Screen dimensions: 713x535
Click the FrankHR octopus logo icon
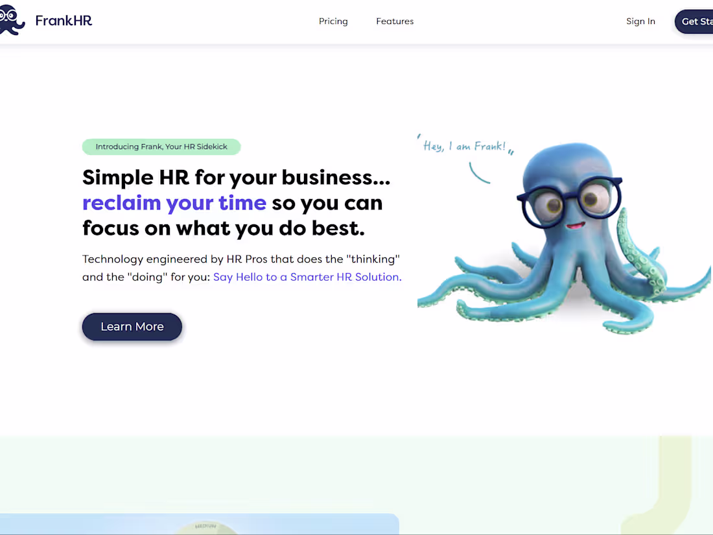tap(12, 19)
